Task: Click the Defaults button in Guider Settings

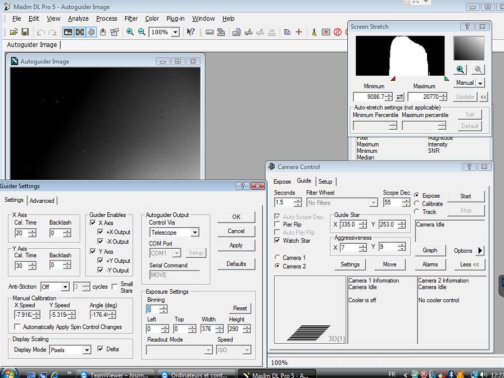Action: click(x=236, y=264)
